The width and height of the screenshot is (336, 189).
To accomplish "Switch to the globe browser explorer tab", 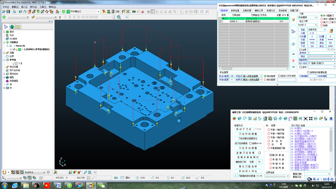I will (12, 26).
